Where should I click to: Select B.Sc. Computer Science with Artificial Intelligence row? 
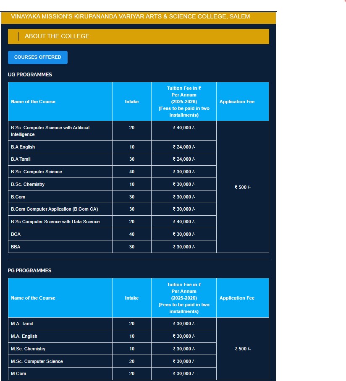60,131
